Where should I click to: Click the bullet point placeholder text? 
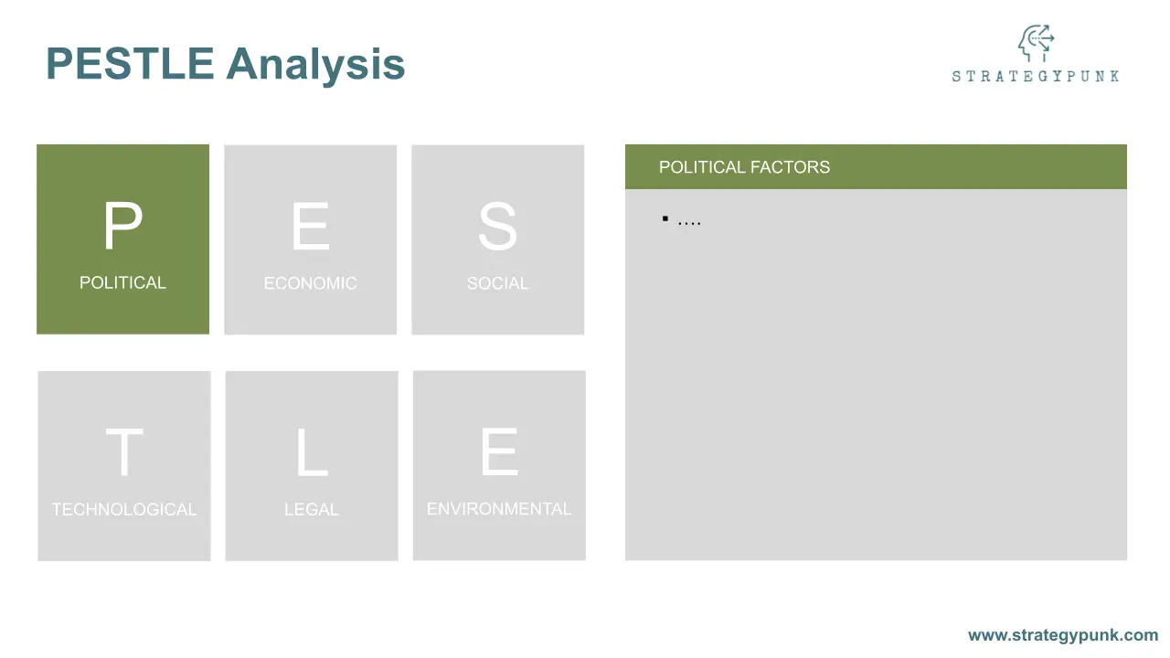point(689,220)
